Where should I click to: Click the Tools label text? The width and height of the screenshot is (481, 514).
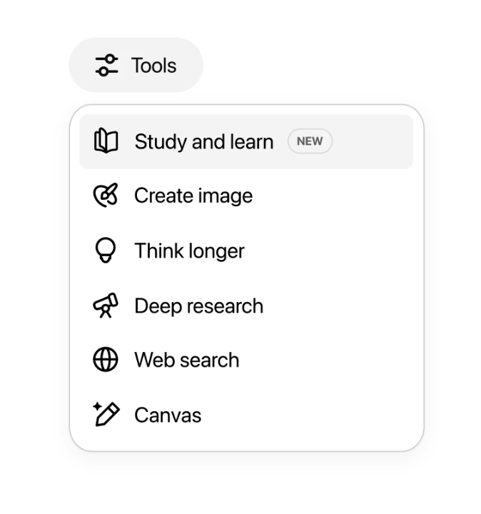click(153, 65)
